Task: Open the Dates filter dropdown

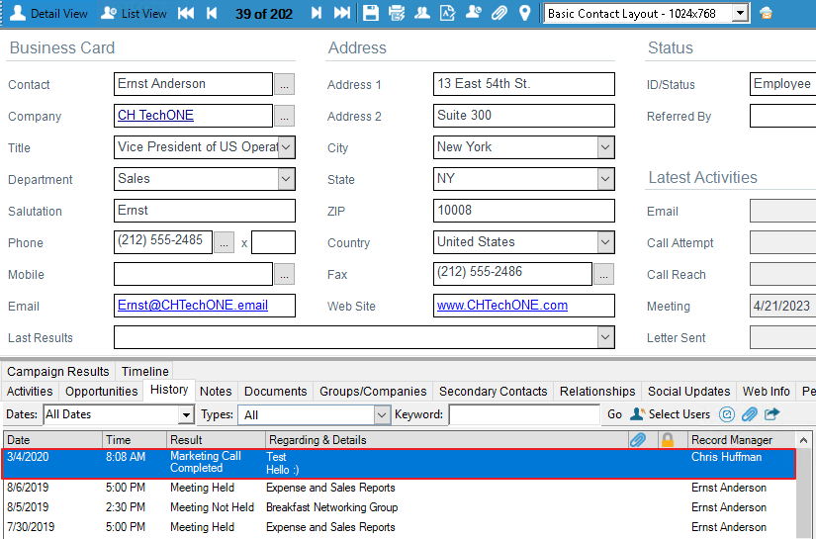Action: pos(186,414)
